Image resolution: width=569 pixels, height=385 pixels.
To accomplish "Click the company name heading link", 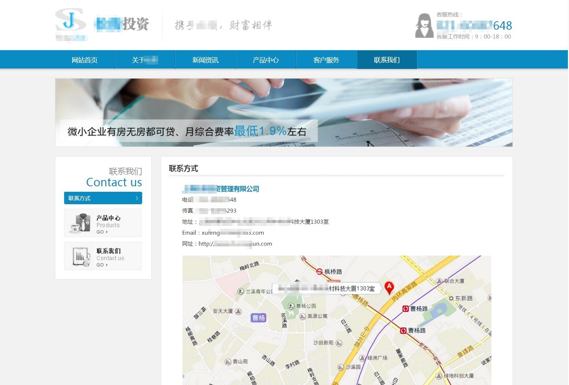I will (x=221, y=189).
